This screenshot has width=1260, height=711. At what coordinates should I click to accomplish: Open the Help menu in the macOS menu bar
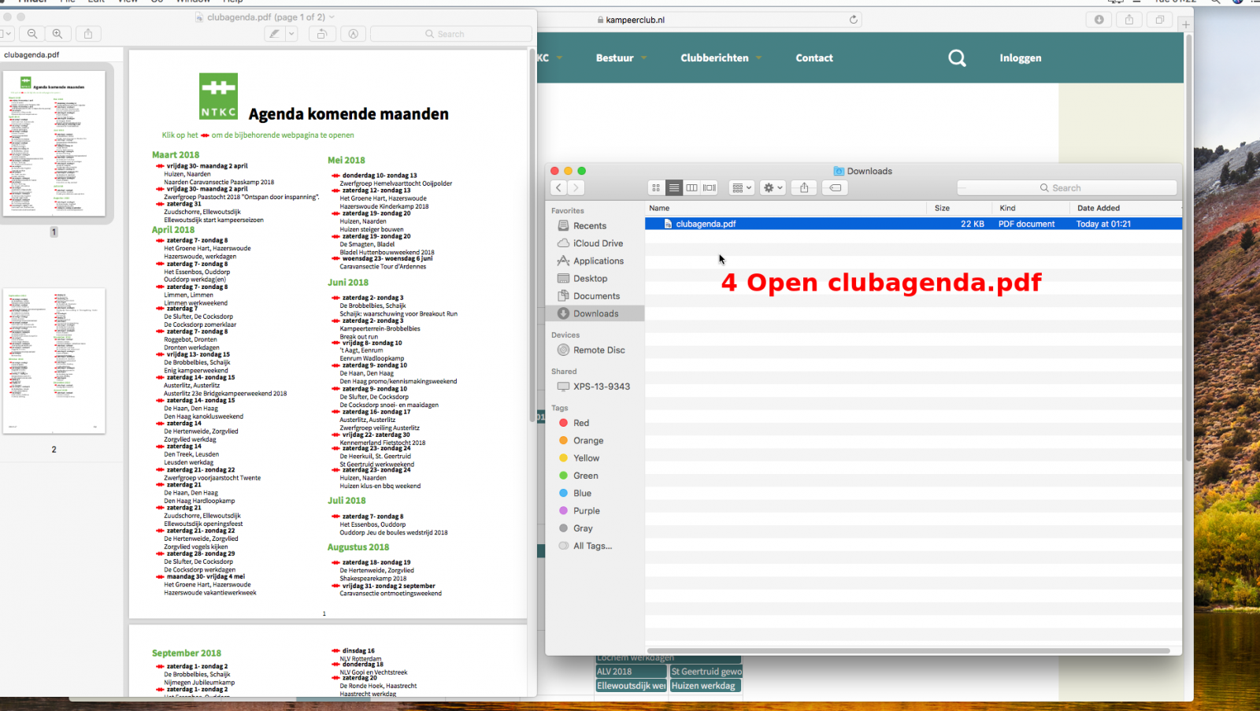pos(233,2)
